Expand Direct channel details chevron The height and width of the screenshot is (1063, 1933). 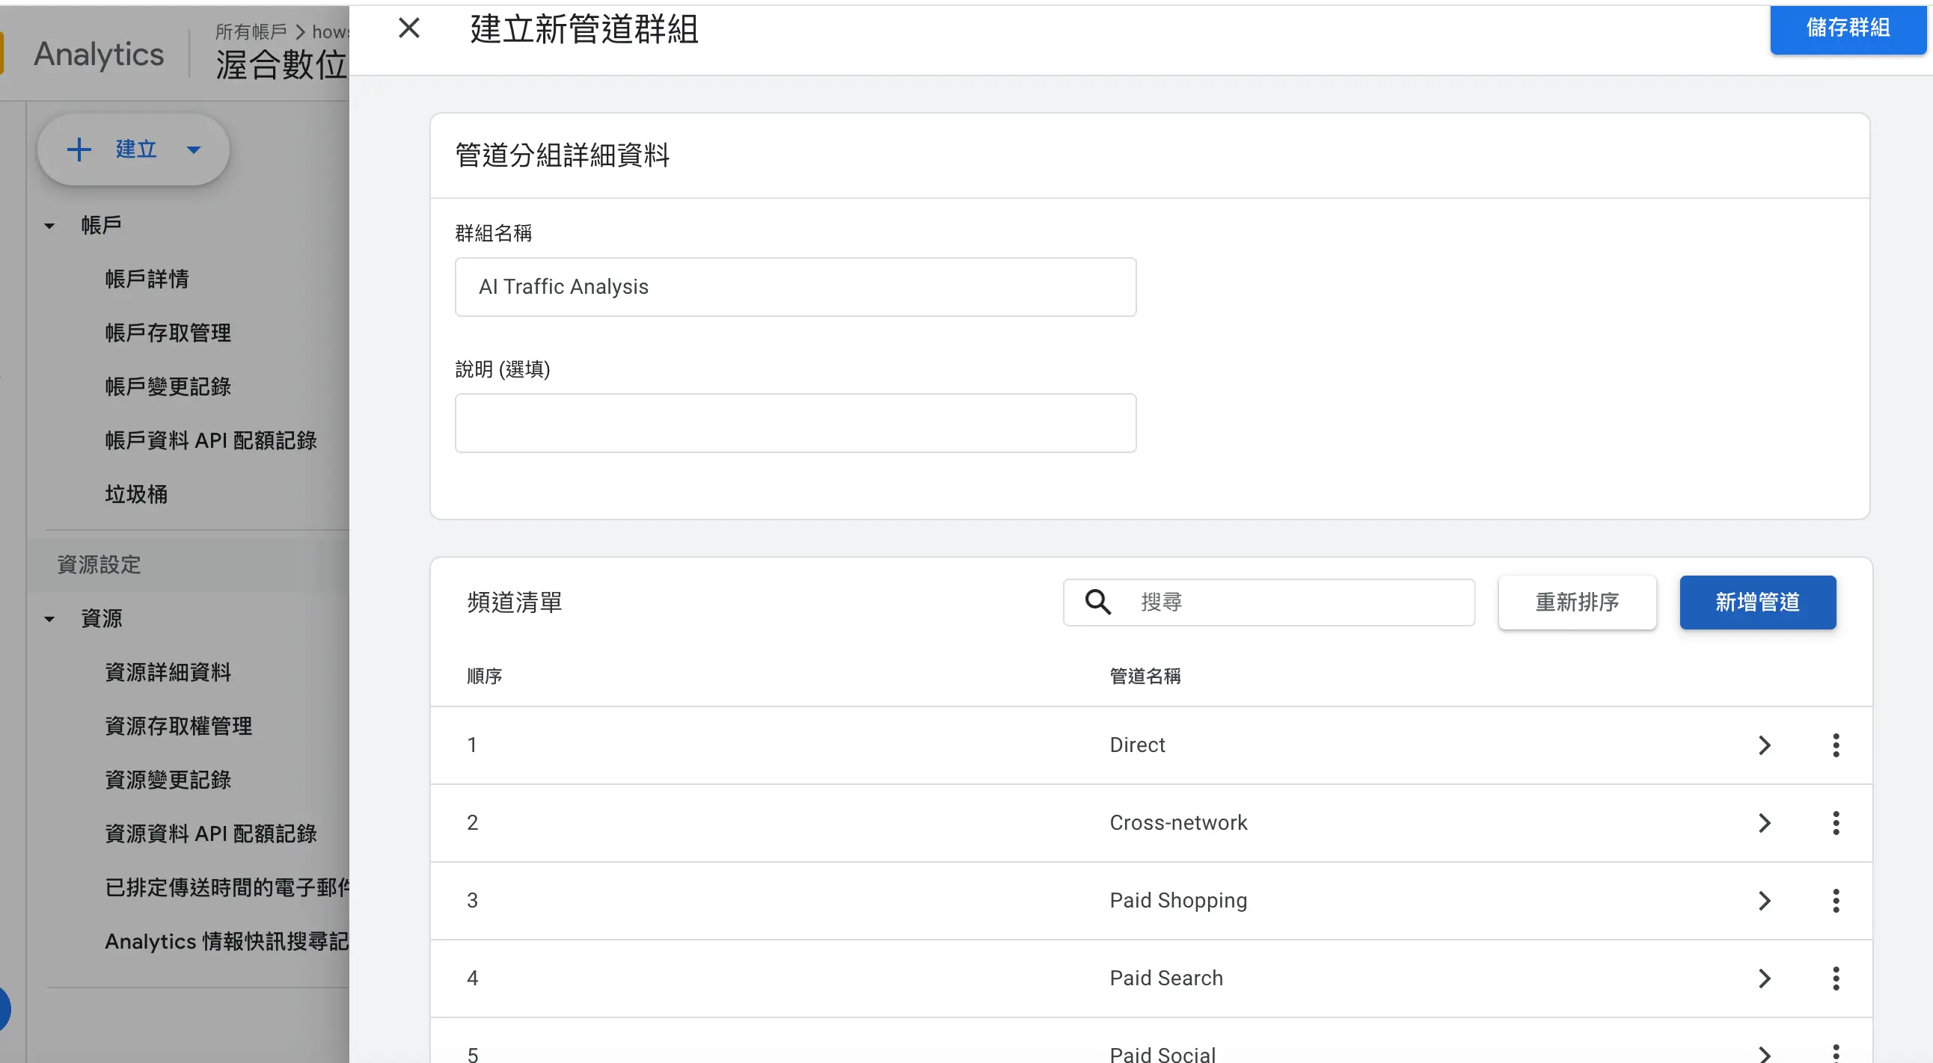pyautogui.click(x=1764, y=745)
